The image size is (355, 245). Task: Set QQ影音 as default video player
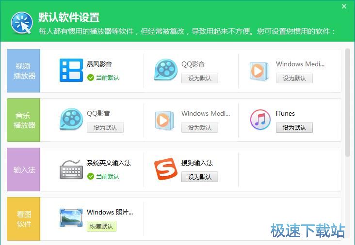tap(200, 78)
